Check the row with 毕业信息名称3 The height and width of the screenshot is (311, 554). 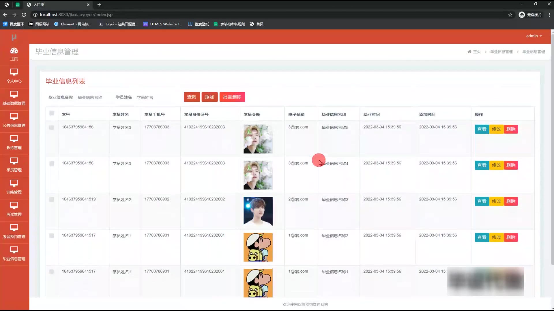[x=52, y=200]
